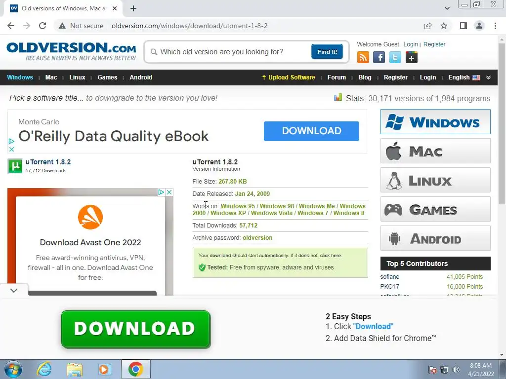Select Games in the navigation bar
Image resolution: width=506 pixels, height=379 pixels.
click(x=107, y=77)
